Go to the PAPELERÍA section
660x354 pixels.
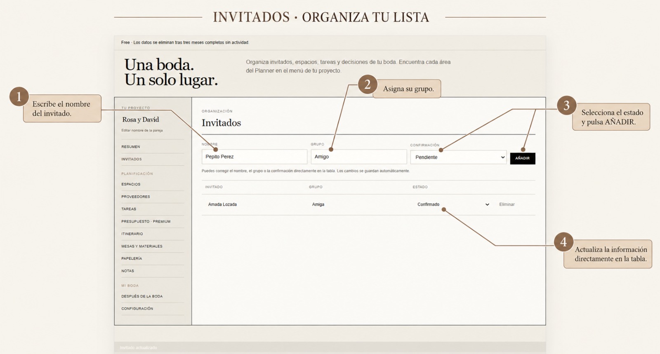[132, 258]
